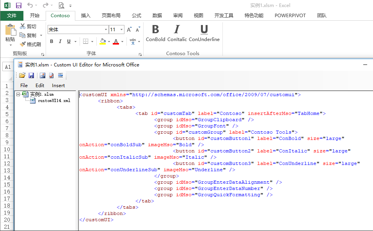Click 剪切 cut scissors button
This screenshot has height=231, width=373.
click(28, 26)
